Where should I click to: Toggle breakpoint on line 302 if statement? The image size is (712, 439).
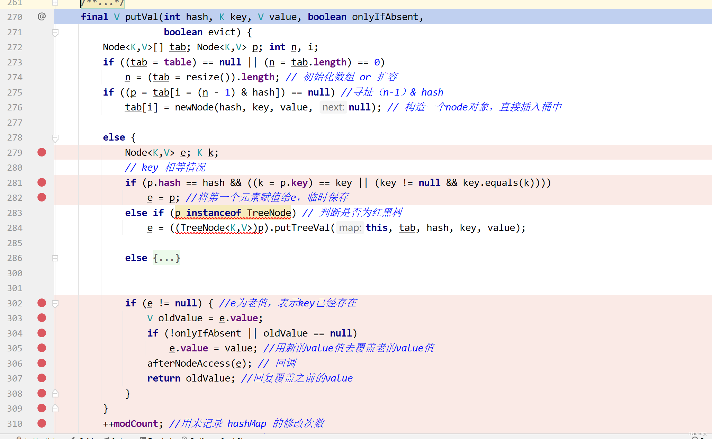tap(42, 303)
